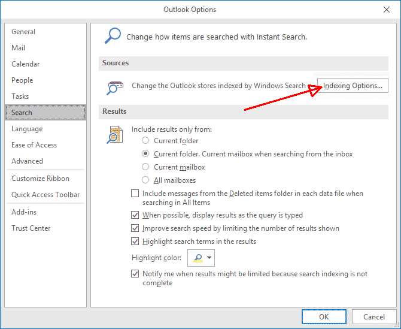Image resolution: width=401 pixels, height=329 pixels.
Task: Select the Current folder radio button
Action: point(145,141)
